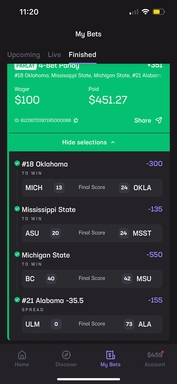This screenshot has width=177, height=384.
Task: Tap the PARLAY badge on the bet card
Action: coord(25,66)
